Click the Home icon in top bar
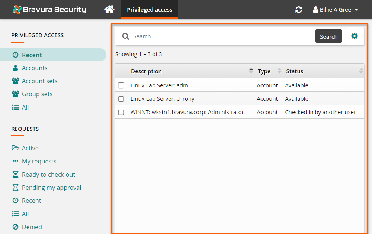 click(109, 9)
